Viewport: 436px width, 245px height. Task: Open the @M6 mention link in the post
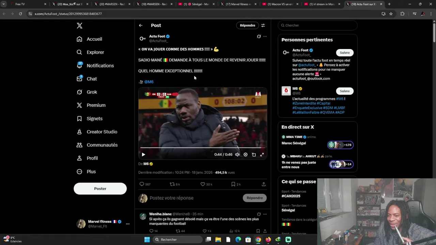click(149, 82)
